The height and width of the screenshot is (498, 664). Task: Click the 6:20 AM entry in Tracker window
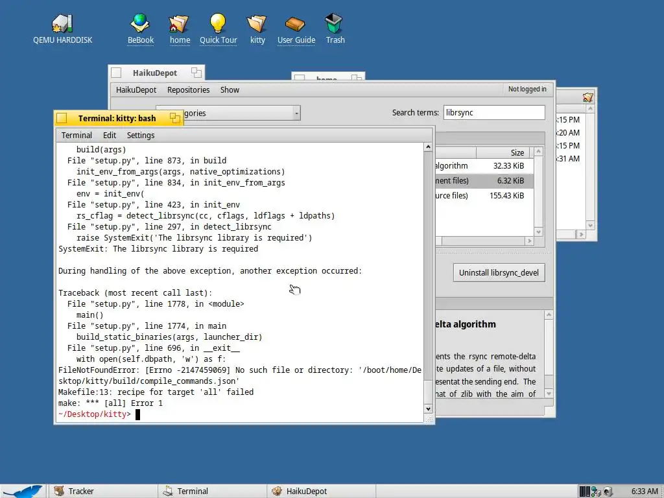pos(568,133)
